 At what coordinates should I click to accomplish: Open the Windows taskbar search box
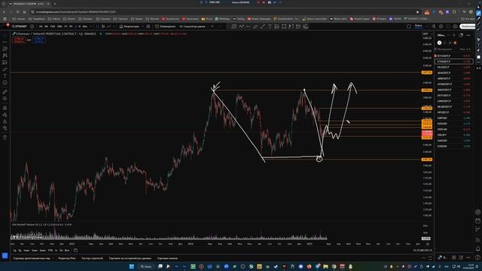pyautogui.click(x=145, y=266)
